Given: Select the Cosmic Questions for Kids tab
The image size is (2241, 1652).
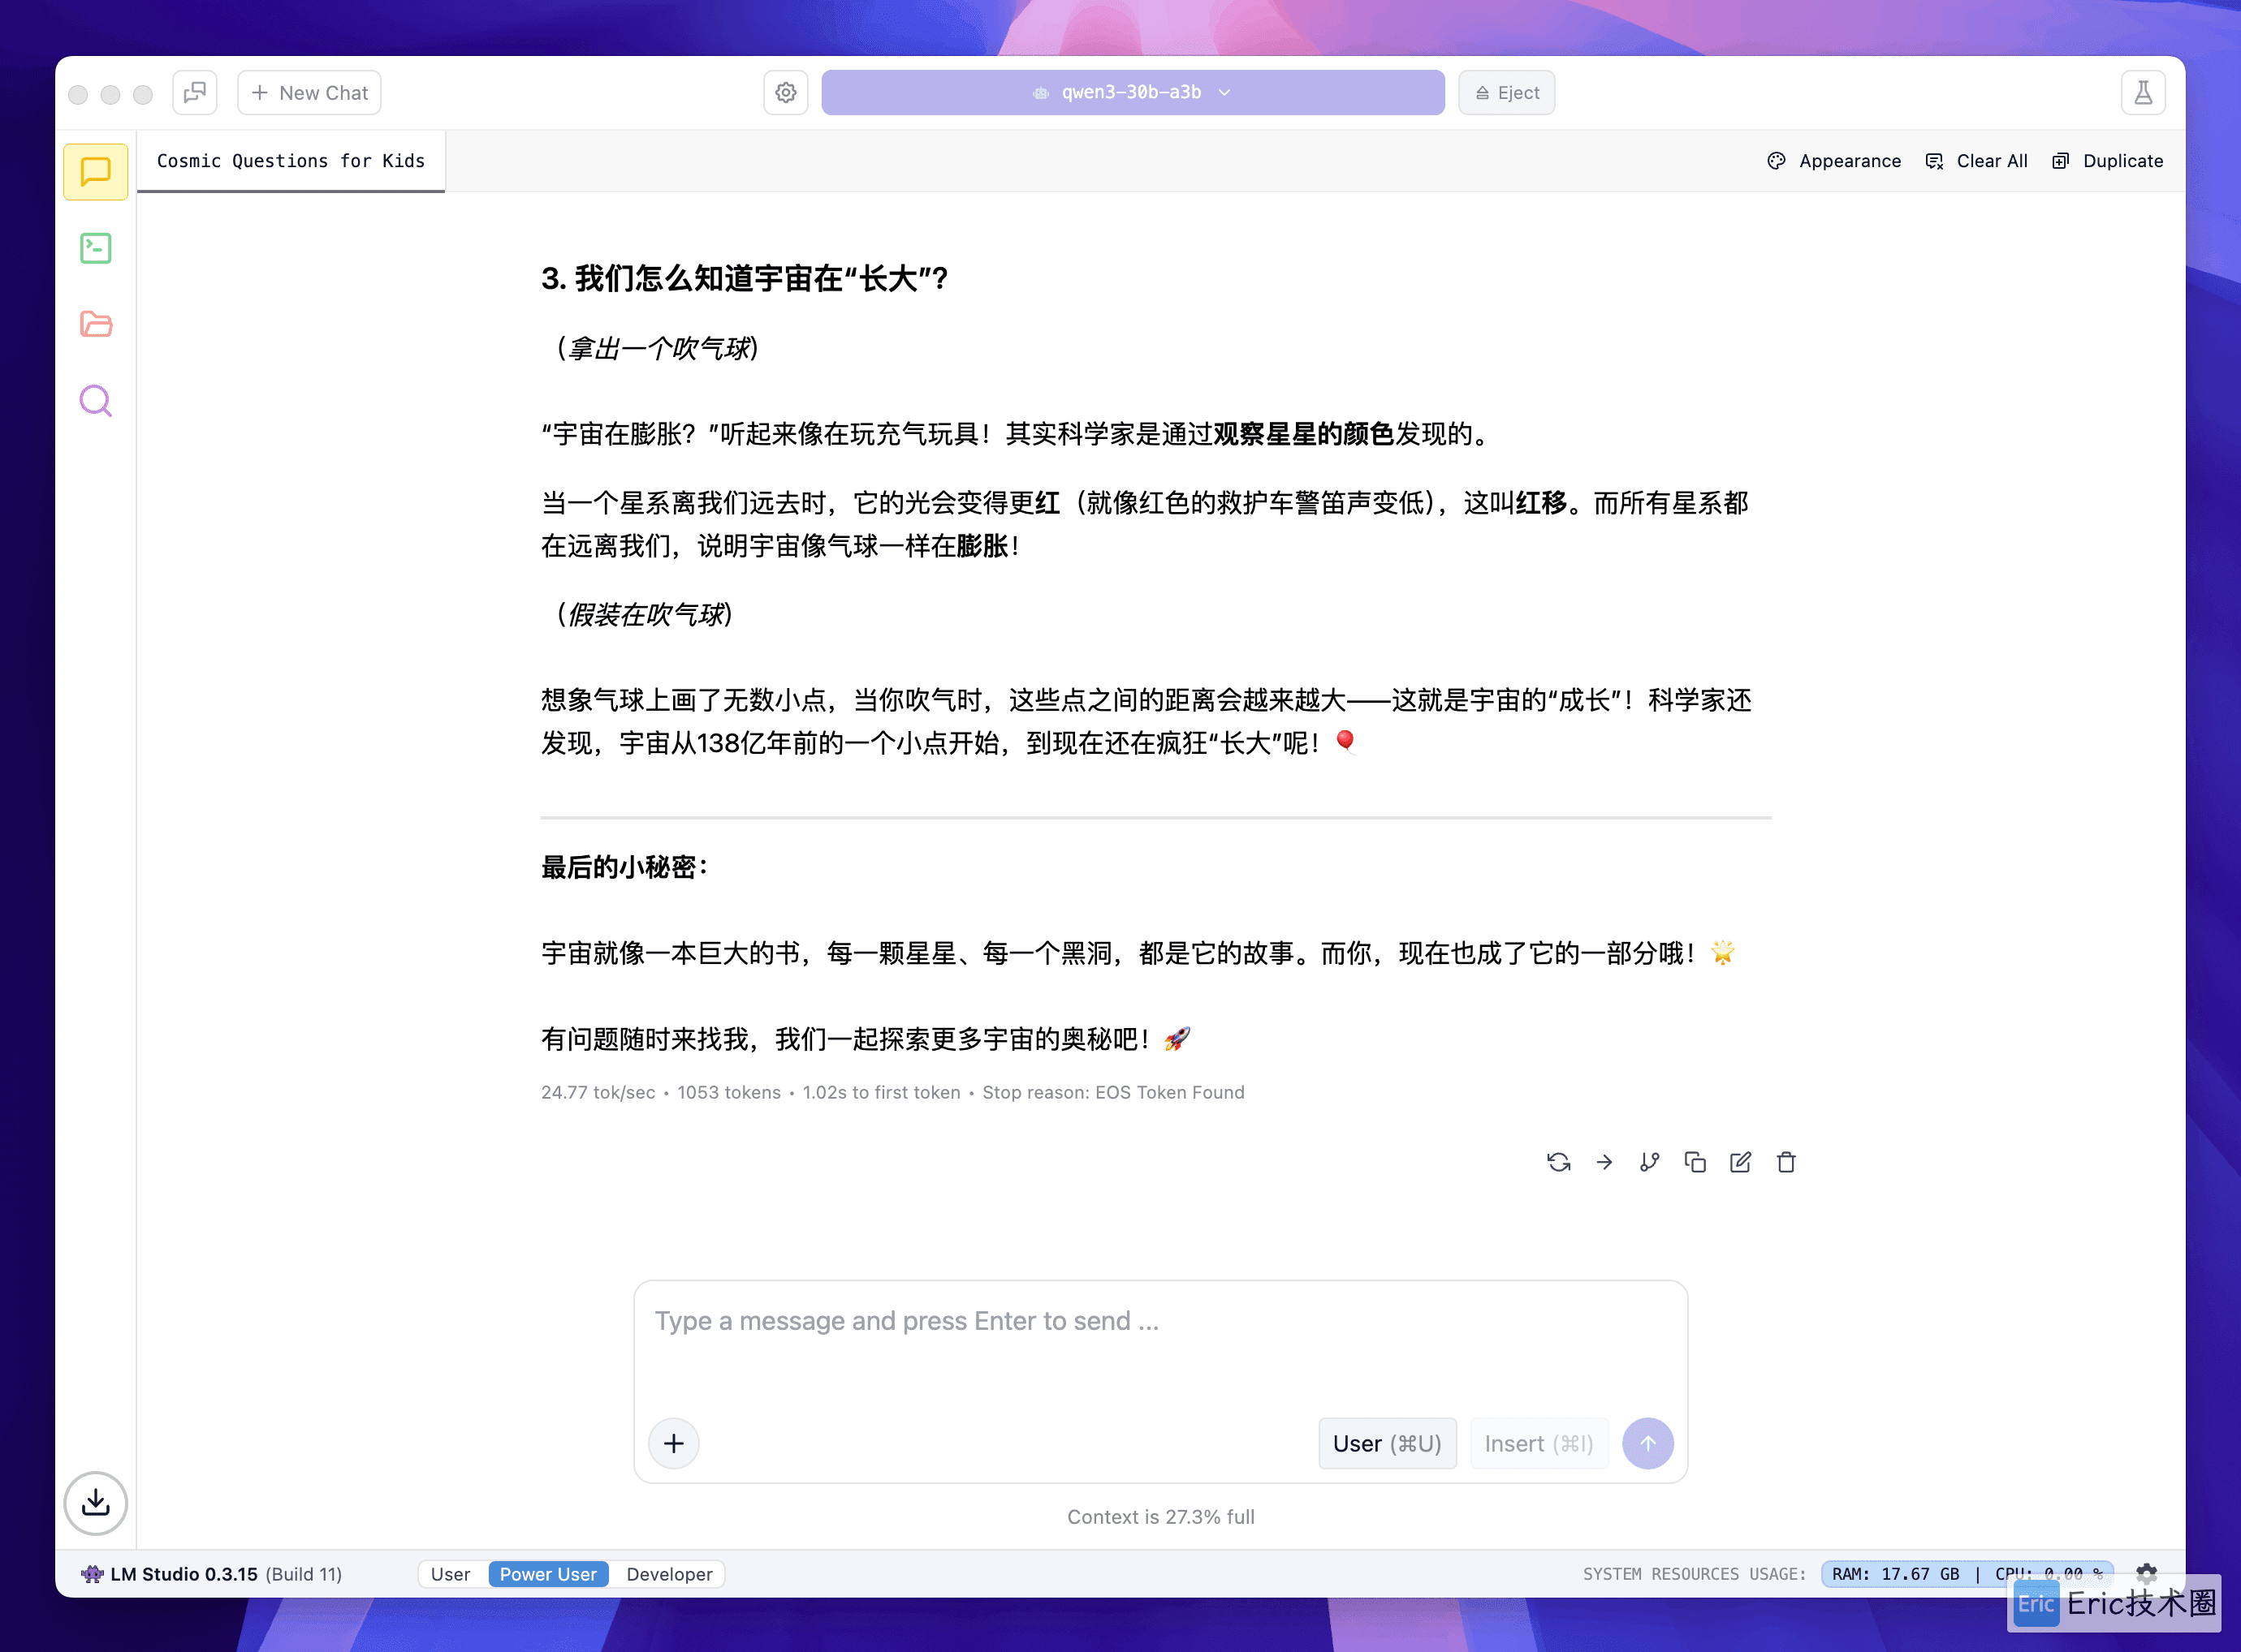Looking at the screenshot, I should (x=291, y=161).
